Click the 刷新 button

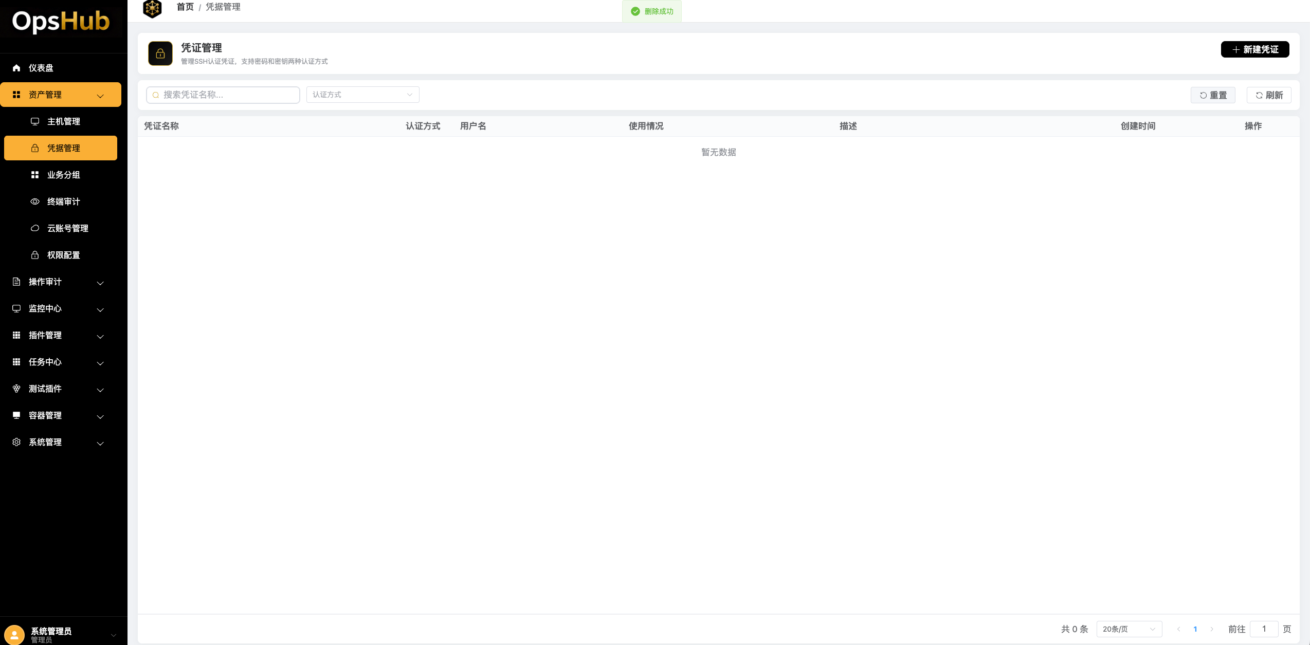click(1268, 95)
